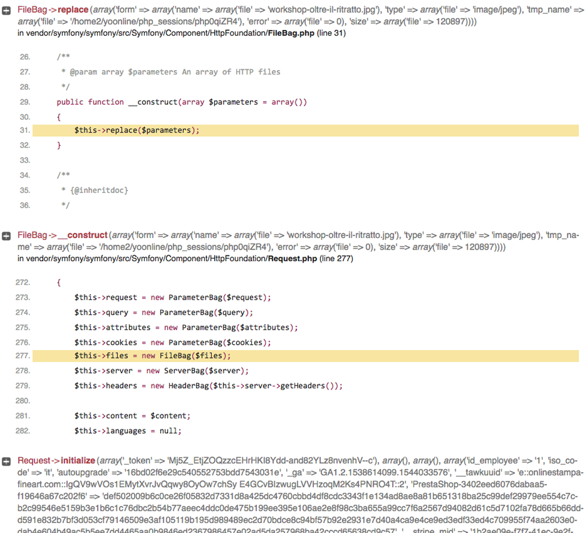The width and height of the screenshot is (587, 533).
Task: Click line number 29 in code excerpt
Action: click(x=24, y=102)
